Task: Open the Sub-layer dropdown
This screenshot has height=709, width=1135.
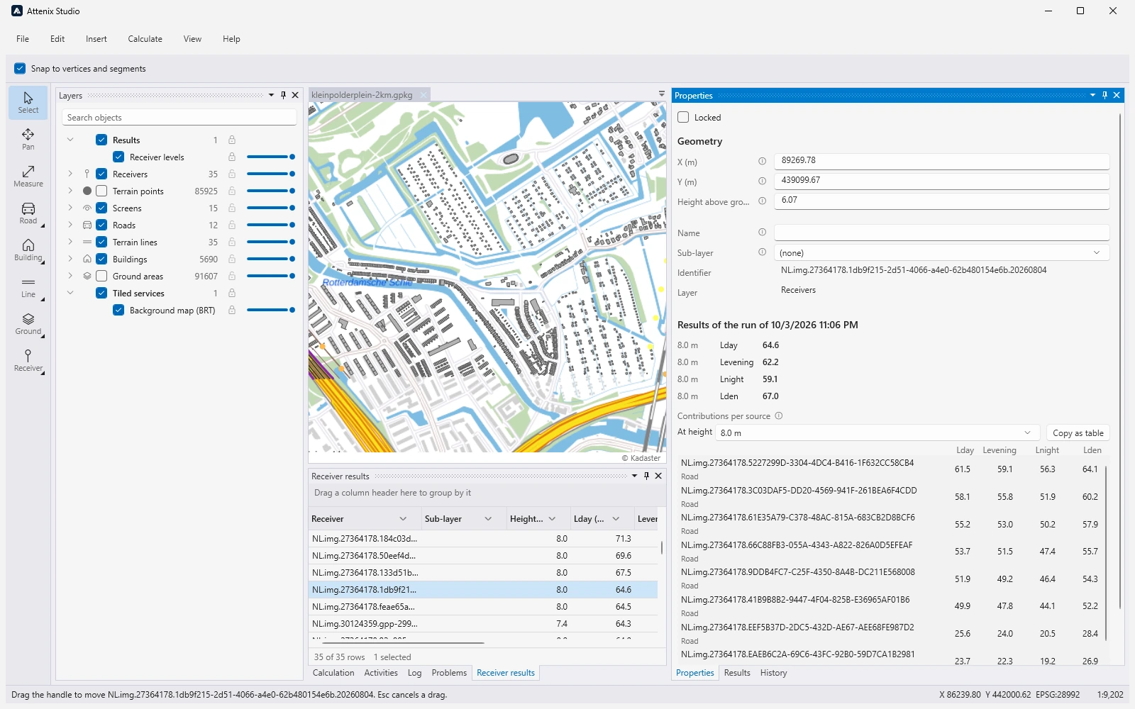Action: point(941,253)
